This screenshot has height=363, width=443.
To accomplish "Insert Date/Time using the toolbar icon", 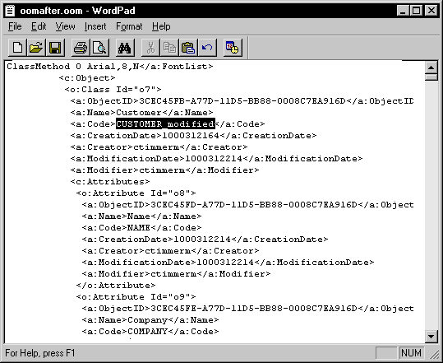I will (x=233, y=48).
